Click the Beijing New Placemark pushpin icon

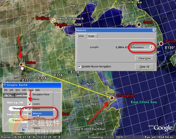coord(53,20)
